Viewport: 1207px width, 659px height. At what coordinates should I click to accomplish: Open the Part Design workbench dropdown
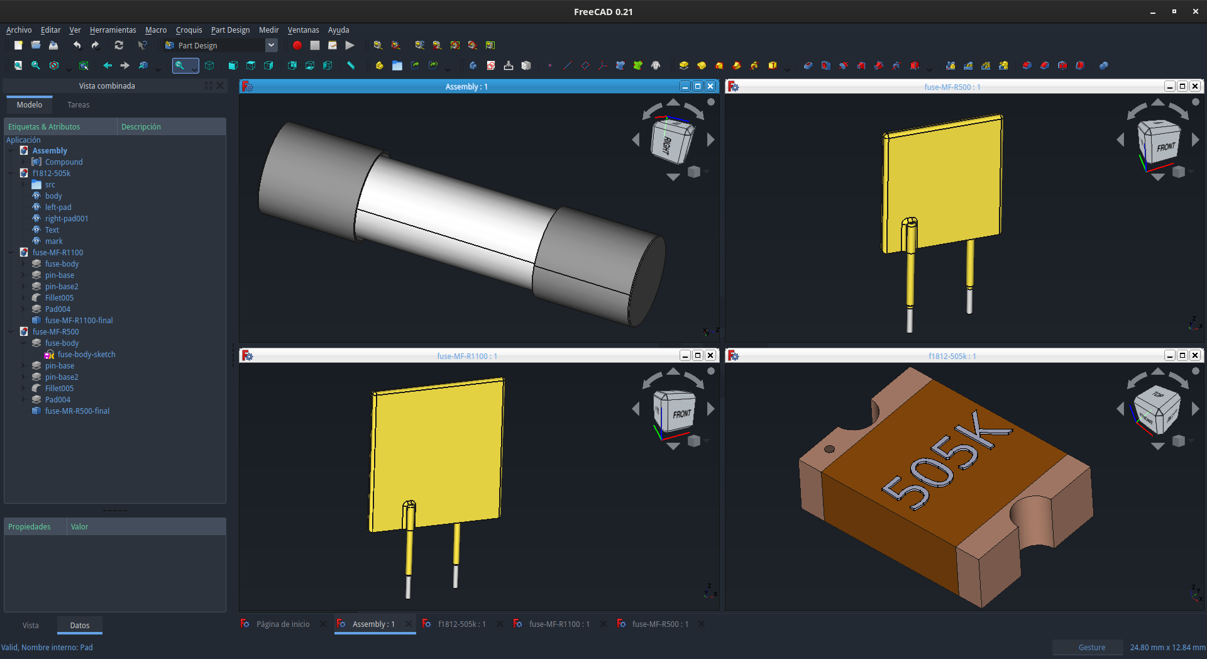tap(271, 45)
